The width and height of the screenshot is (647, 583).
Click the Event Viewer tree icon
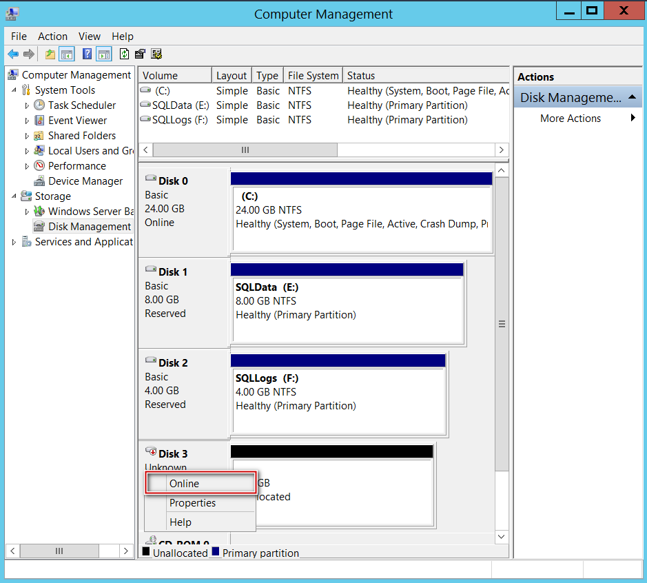39,121
